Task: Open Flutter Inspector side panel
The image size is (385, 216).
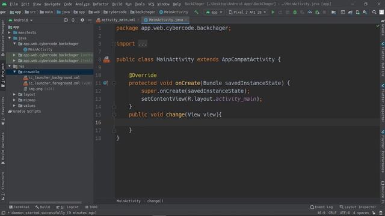Action: click(383, 102)
